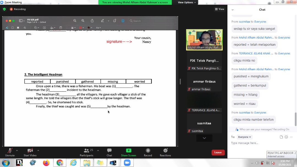Start Video with the camera button

[x=30, y=152]
